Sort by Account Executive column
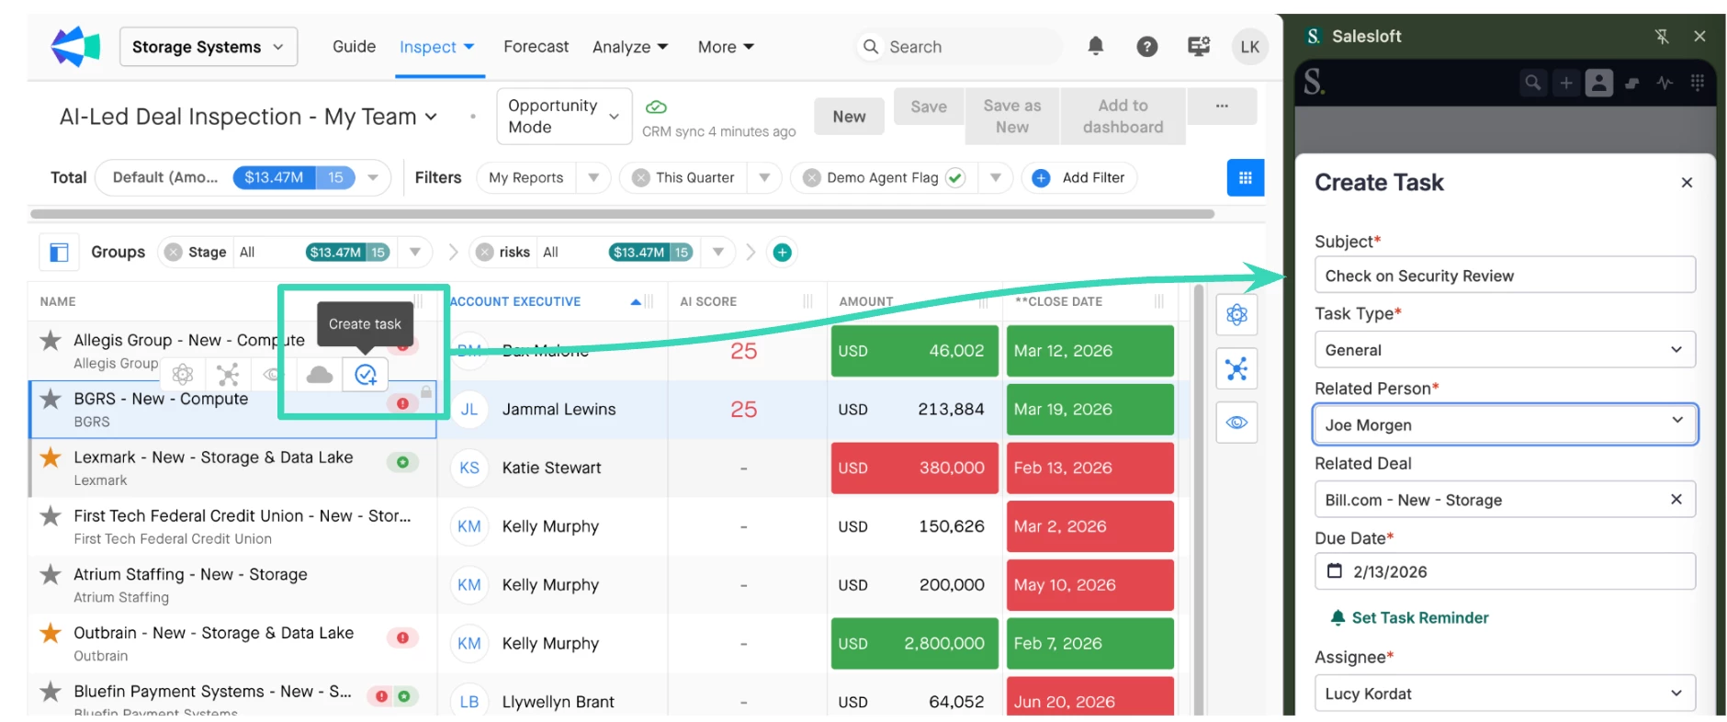The height and width of the screenshot is (722, 1727). click(515, 301)
